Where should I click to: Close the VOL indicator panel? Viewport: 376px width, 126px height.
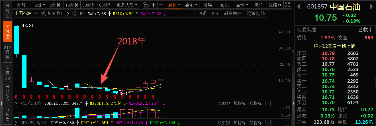268,104
